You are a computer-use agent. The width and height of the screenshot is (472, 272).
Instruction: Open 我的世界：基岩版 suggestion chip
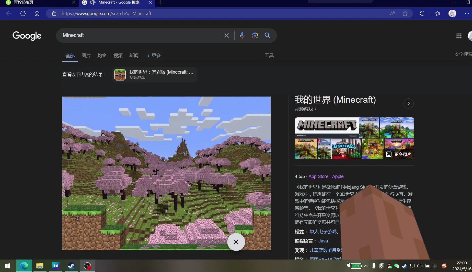click(x=155, y=75)
